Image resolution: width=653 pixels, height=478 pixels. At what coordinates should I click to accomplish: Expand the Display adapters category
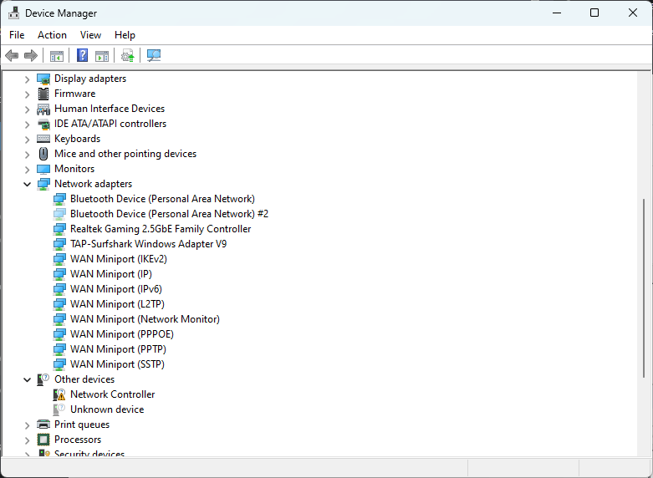click(27, 79)
